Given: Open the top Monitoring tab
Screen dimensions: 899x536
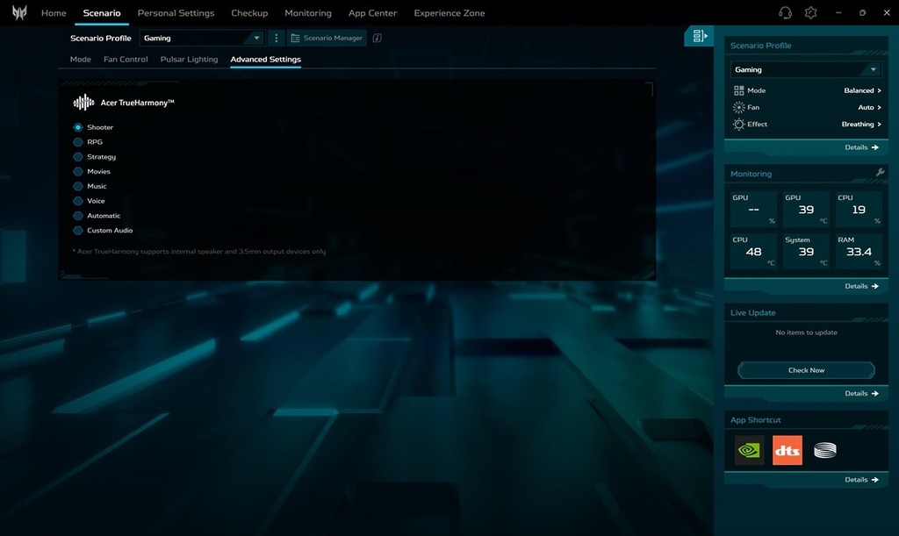Looking at the screenshot, I should 308,12.
